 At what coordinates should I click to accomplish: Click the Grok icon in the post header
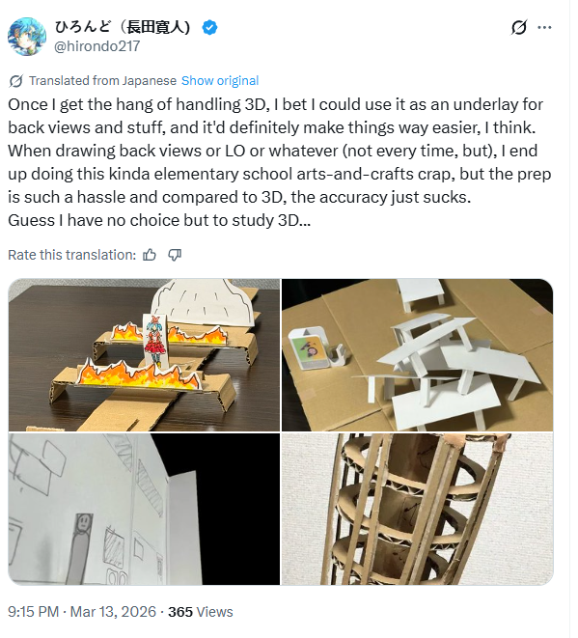(x=518, y=28)
